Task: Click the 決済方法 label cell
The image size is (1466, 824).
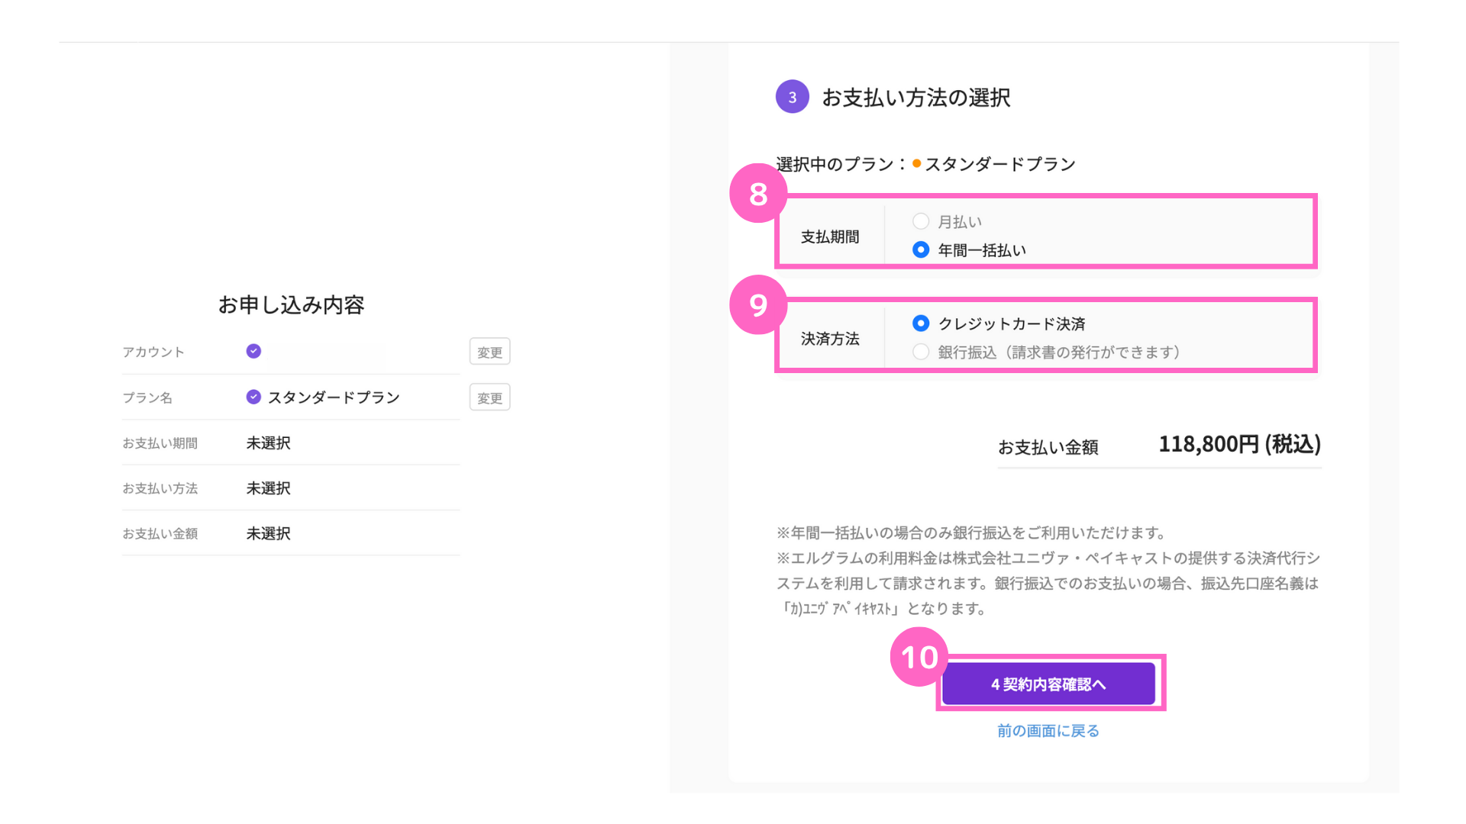Action: tap(830, 339)
